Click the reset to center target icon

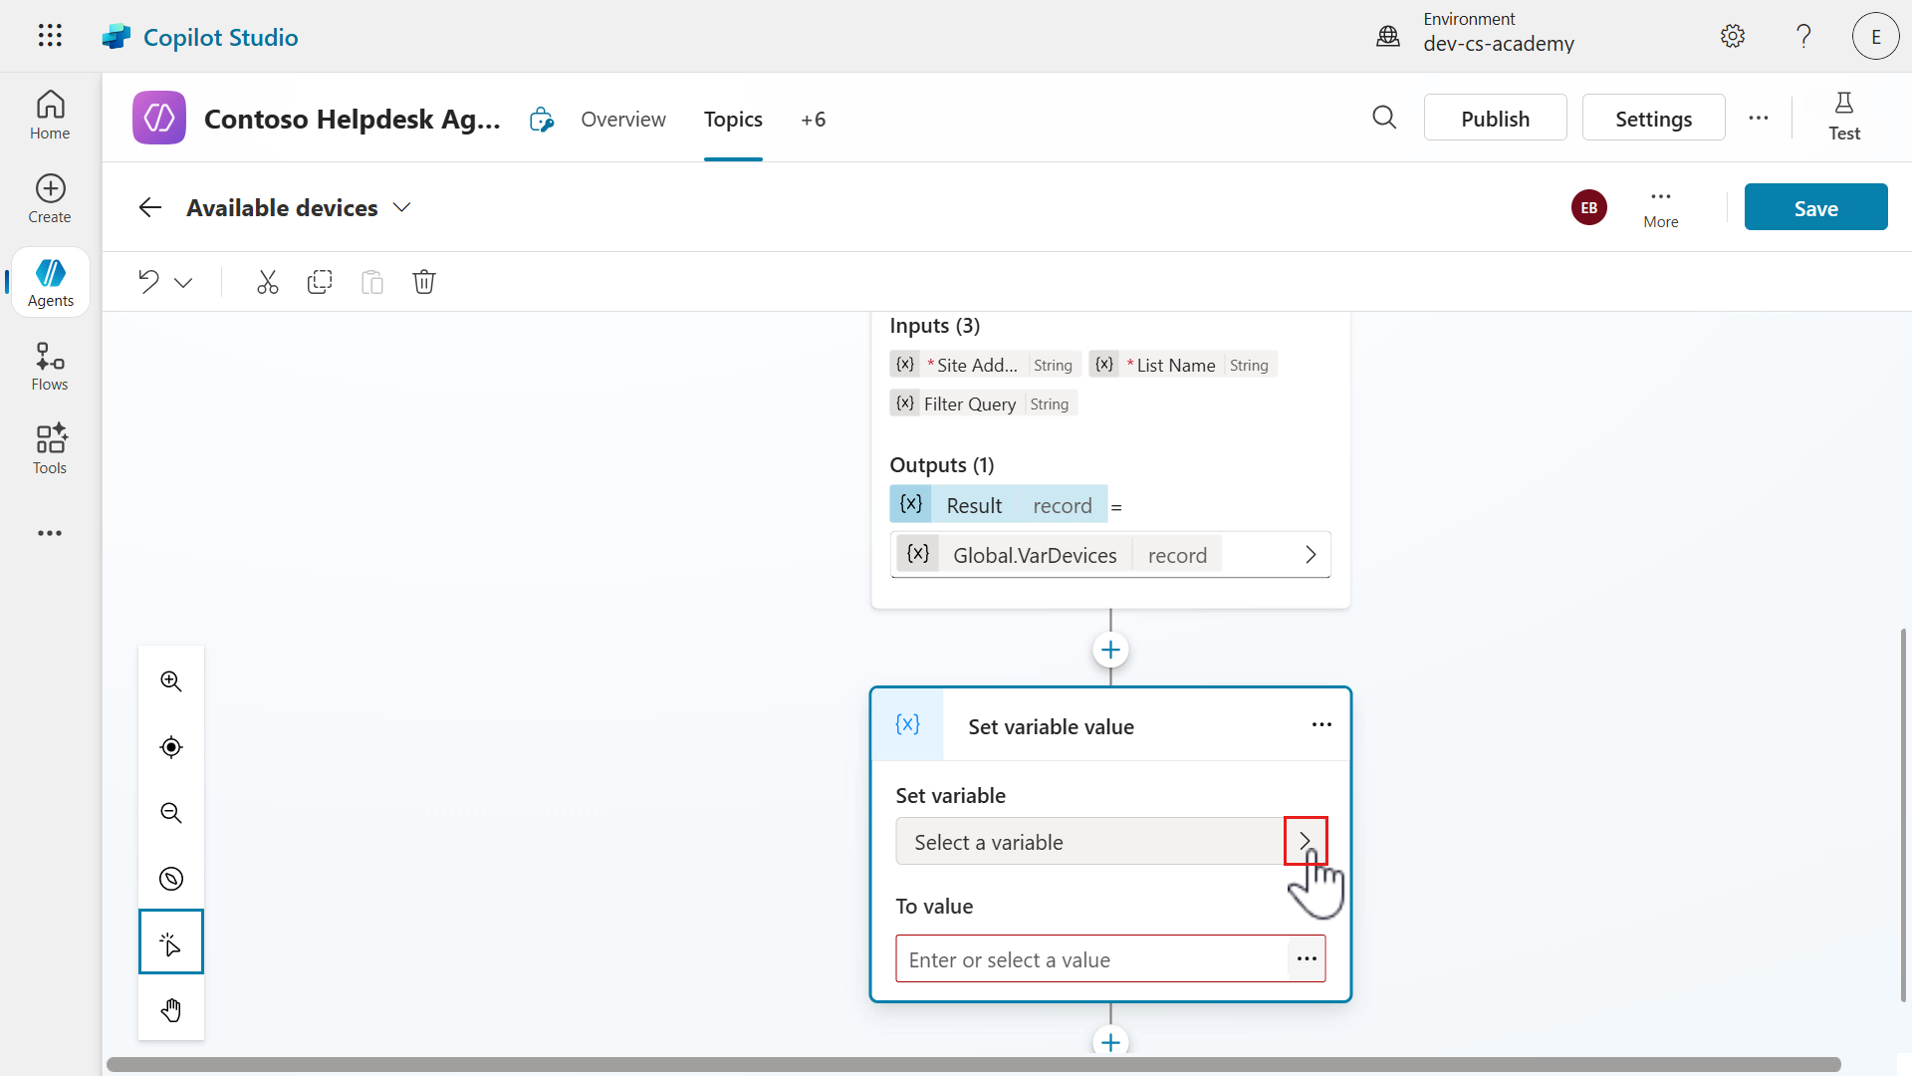tap(171, 747)
